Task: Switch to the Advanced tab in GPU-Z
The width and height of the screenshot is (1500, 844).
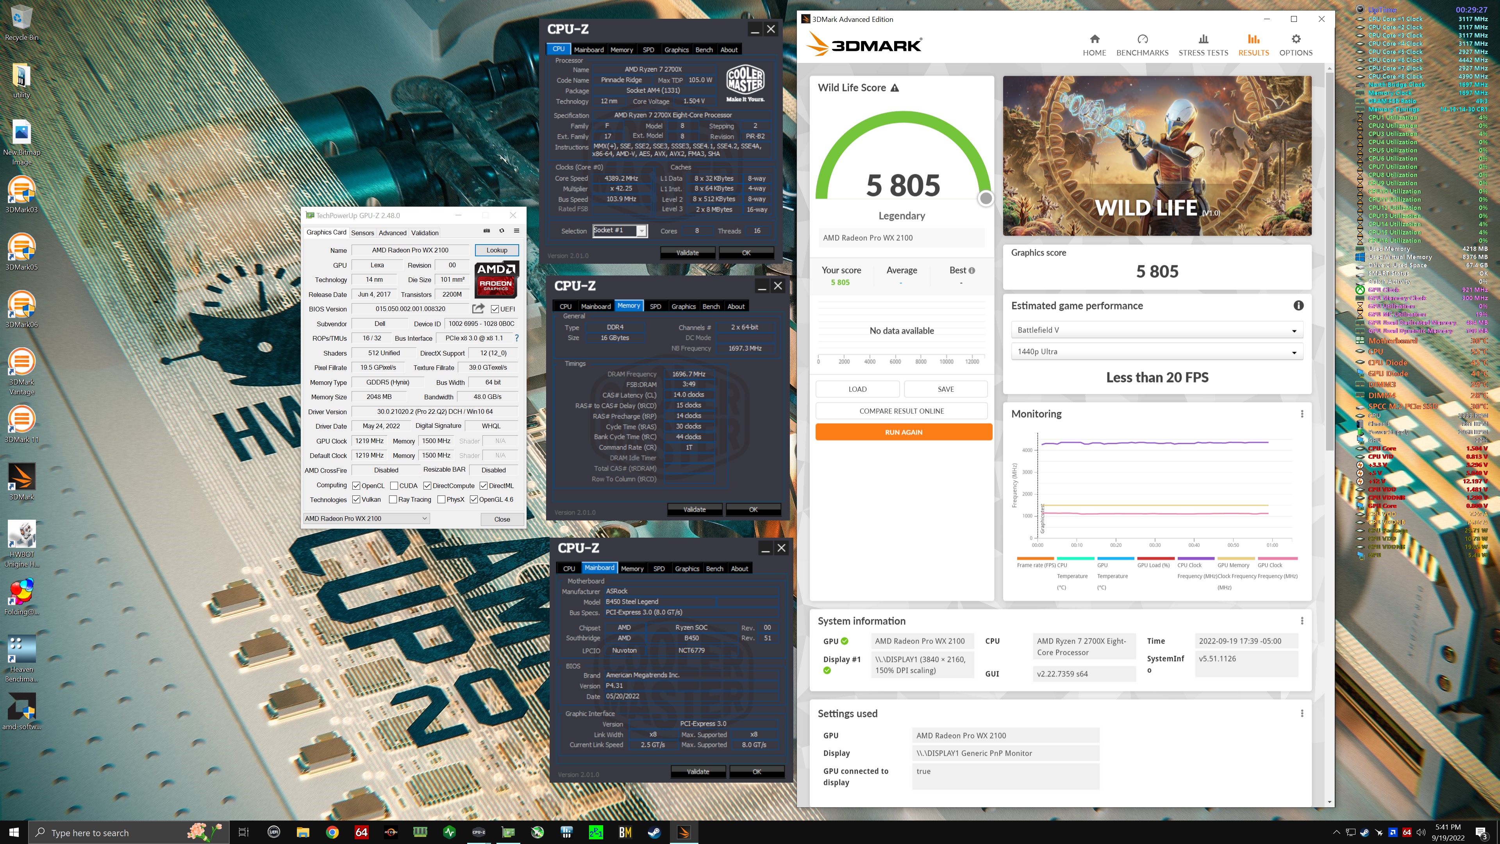Action: point(393,233)
